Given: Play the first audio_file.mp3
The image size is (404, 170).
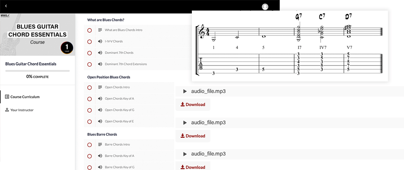Looking at the screenshot, I should pyautogui.click(x=185, y=91).
